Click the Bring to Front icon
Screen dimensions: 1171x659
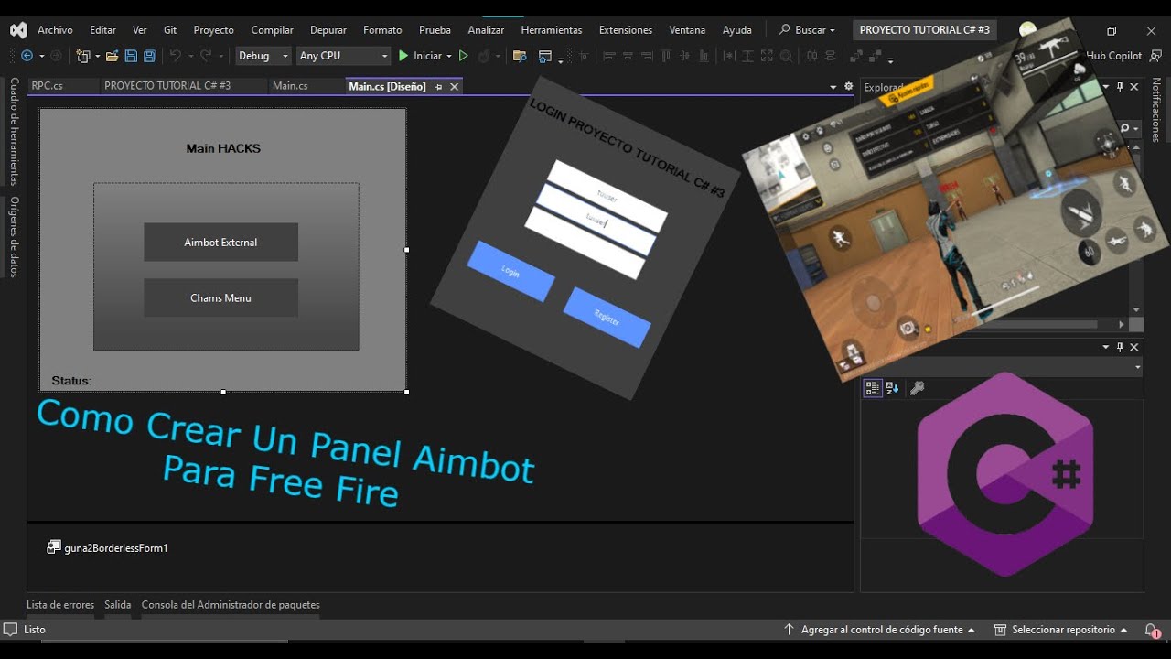pyautogui.click(x=856, y=56)
